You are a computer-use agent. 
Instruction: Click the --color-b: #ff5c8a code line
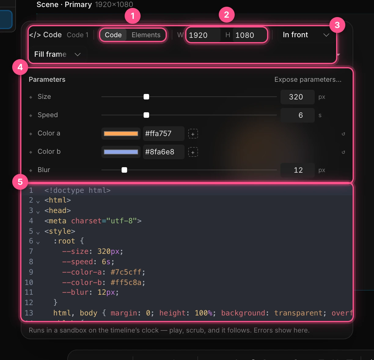(104, 282)
